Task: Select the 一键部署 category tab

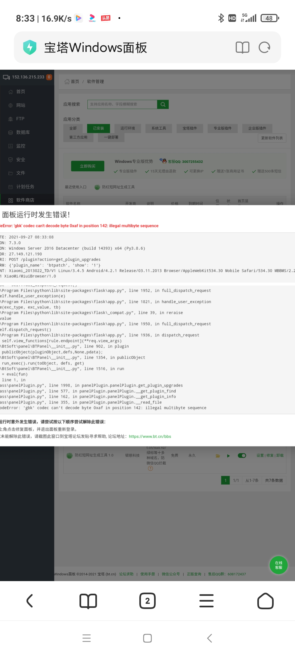Action: [x=111, y=137]
